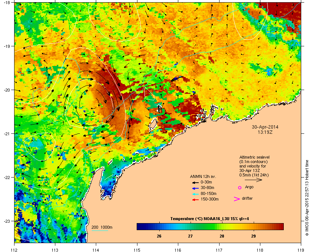The height and width of the screenshot is (252, 312).
Task: Click the blue mooring current arrow on map
Action: click(x=177, y=79)
